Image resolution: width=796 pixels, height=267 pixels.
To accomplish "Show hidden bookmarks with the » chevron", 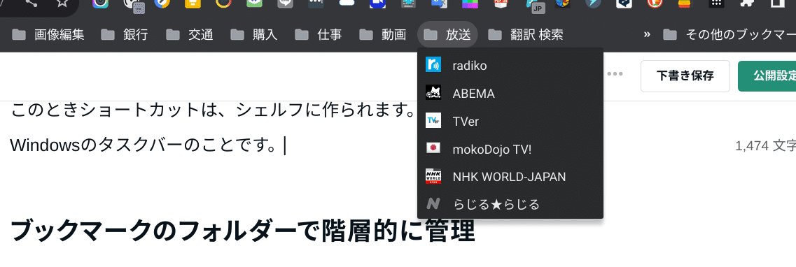I will 647,34.
